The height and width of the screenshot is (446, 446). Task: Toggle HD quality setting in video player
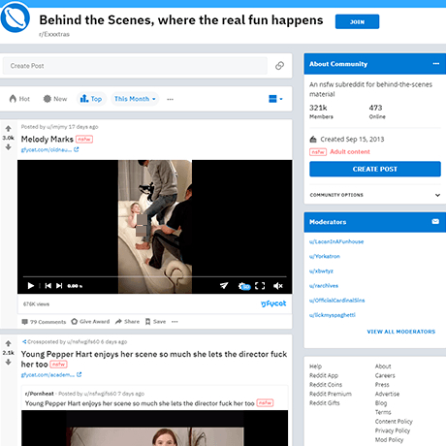[244, 286]
